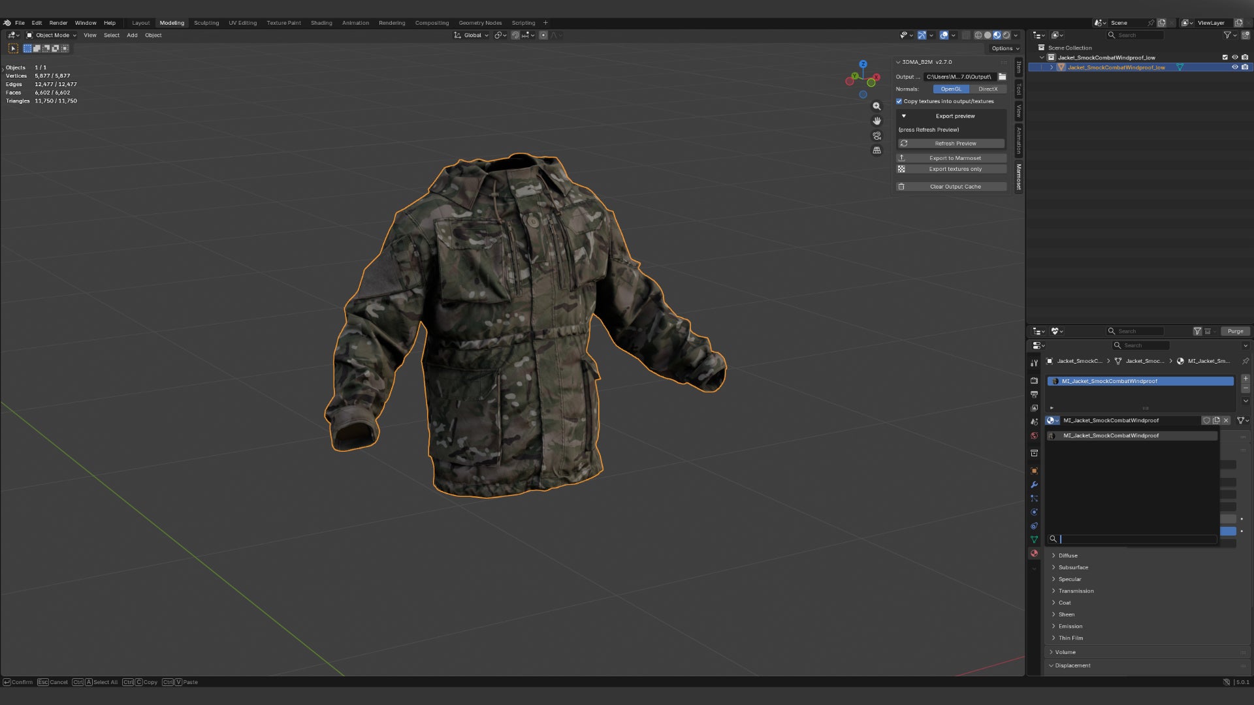This screenshot has height=705, width=1254.
Task: Switch to the Shading workspace tab
Action: pos(321,23)
